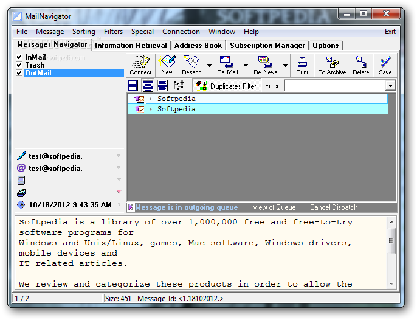Image resolution: width=417 pixels, height=320 pixels.
Task: Select the InMail folder label
Action: click(x=35, y=57)
